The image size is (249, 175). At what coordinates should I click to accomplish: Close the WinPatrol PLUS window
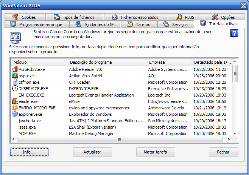(x=243, y=5)
